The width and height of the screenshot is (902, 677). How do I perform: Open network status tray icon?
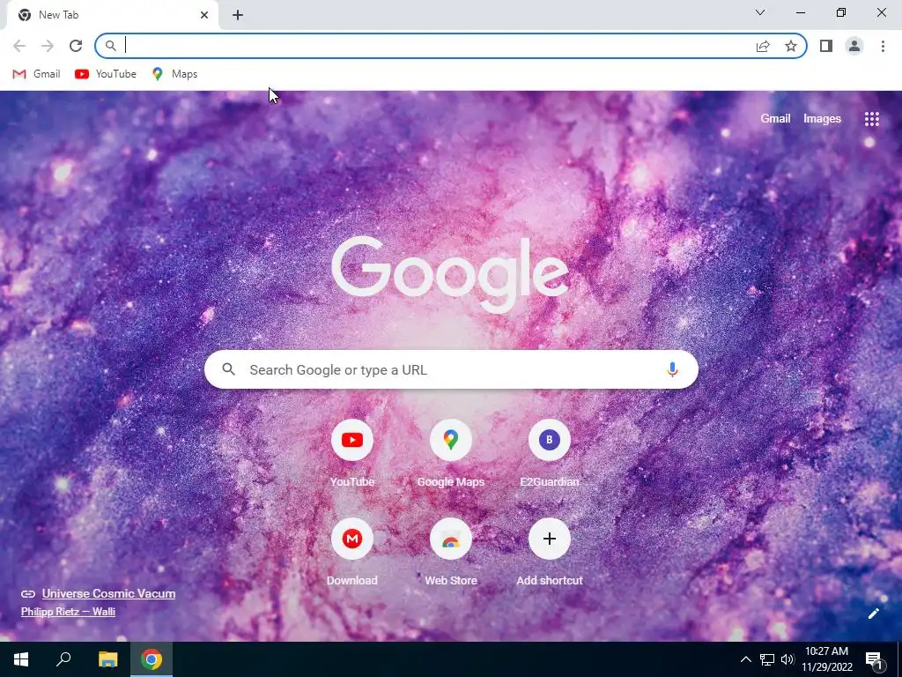point(767,659)
